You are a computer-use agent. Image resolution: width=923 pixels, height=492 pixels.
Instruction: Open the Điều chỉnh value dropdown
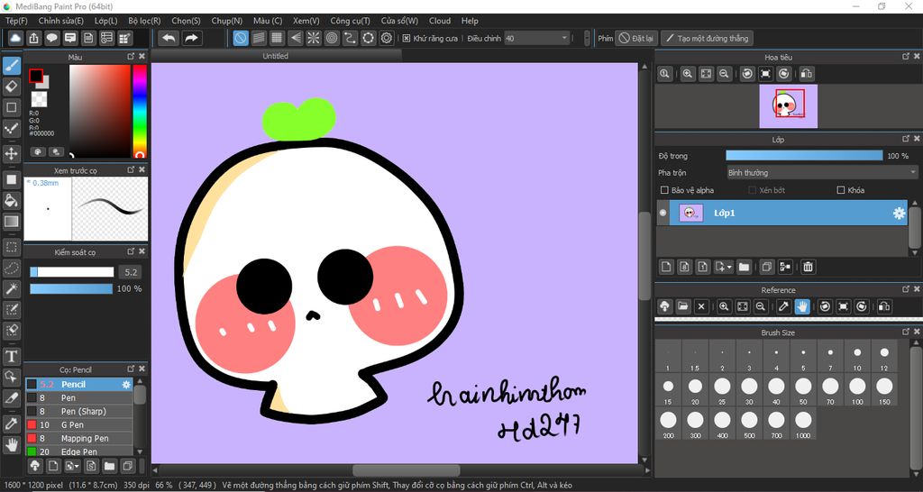point(537,38)
